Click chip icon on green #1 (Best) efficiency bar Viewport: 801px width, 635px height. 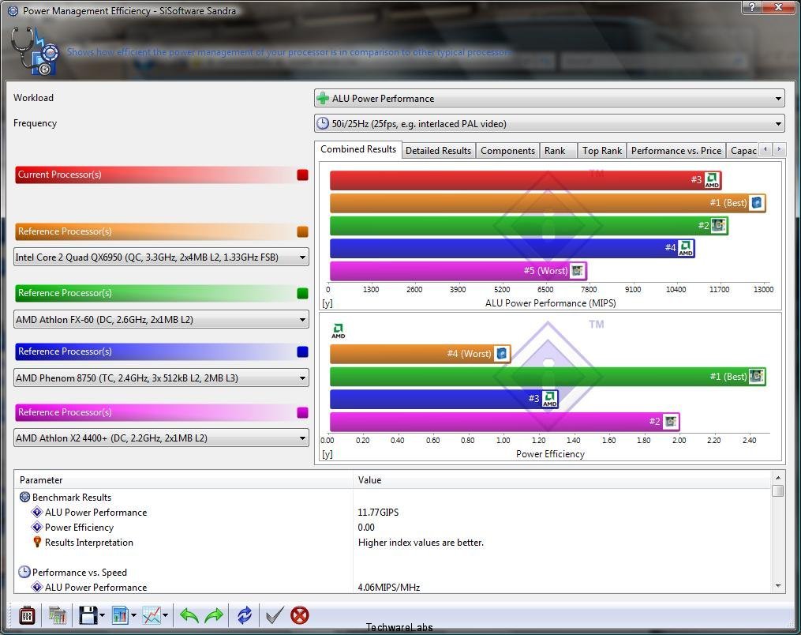coord(757,376)
